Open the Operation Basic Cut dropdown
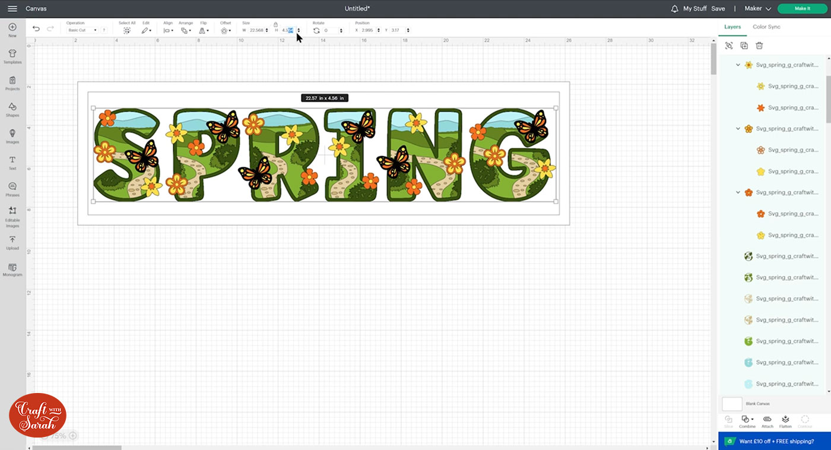This screenshot has width=831, height=450. pos(82,30)
